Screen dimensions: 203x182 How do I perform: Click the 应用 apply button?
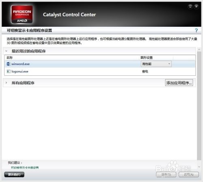[189, 174]
